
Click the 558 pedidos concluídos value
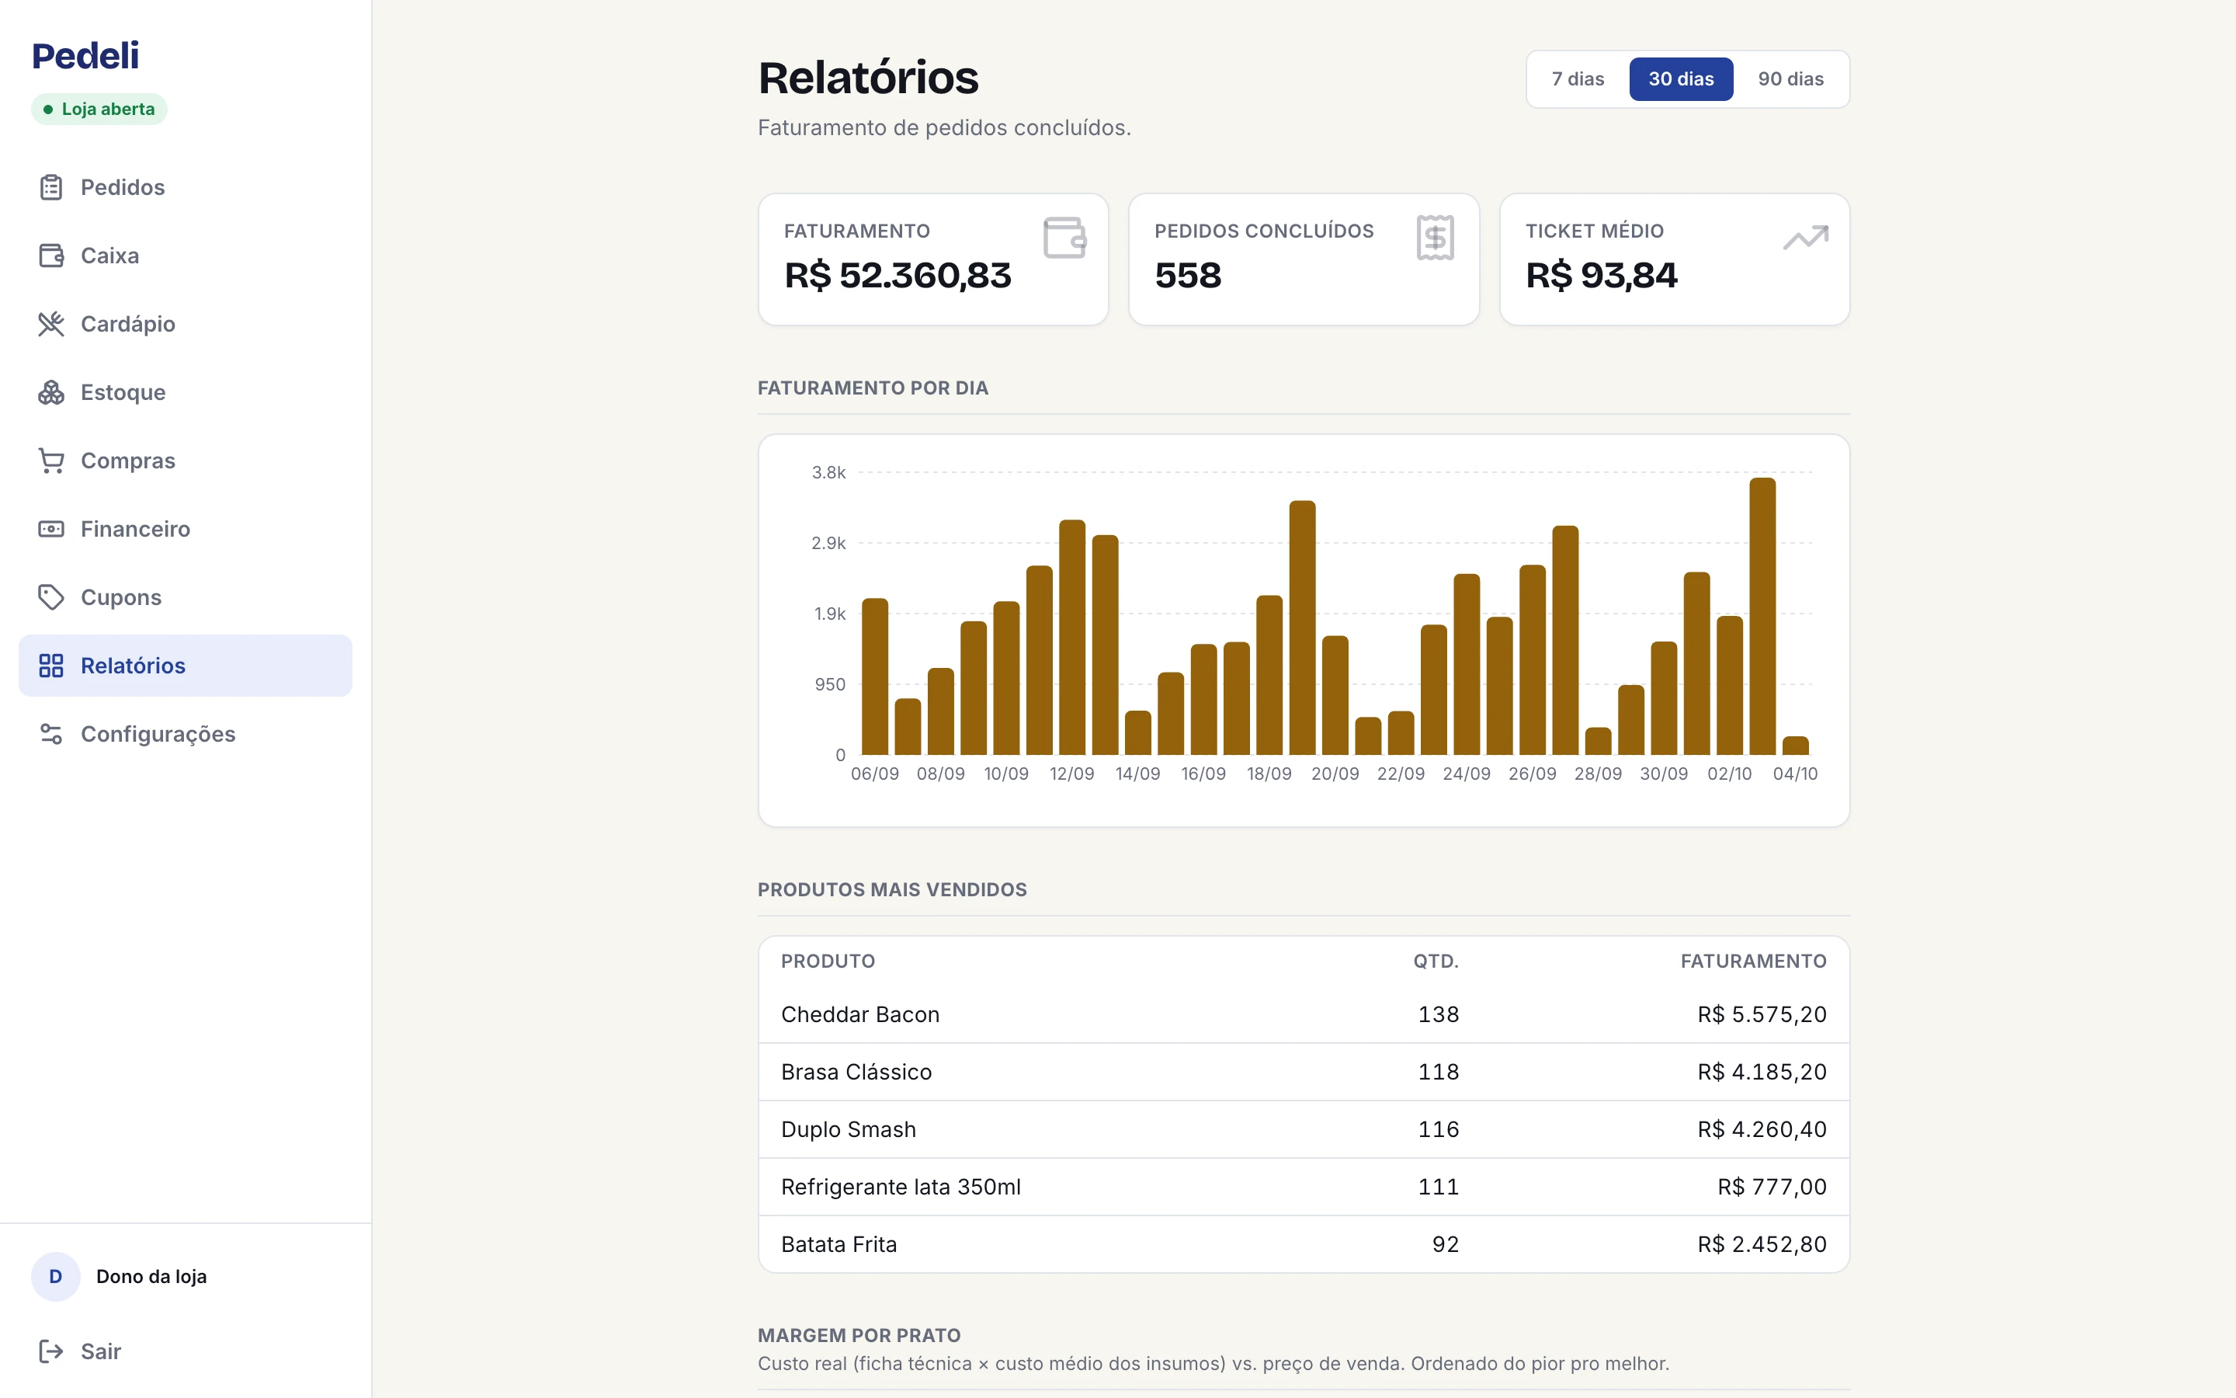point(1188,276)
